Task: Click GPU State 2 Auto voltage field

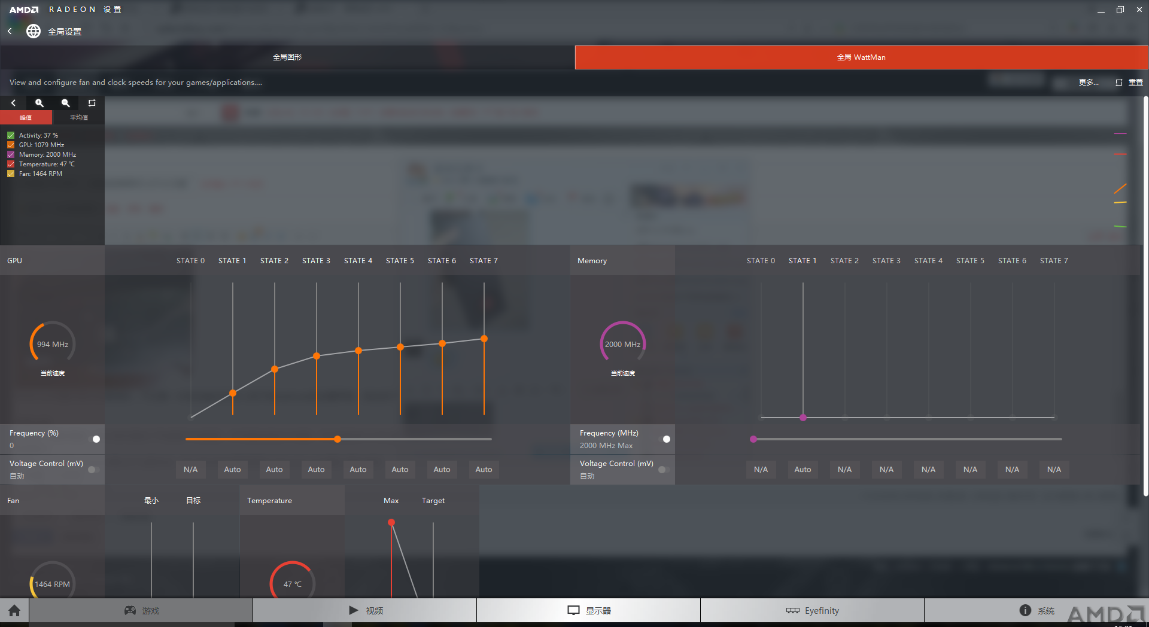Action: (x=275, y=470)
